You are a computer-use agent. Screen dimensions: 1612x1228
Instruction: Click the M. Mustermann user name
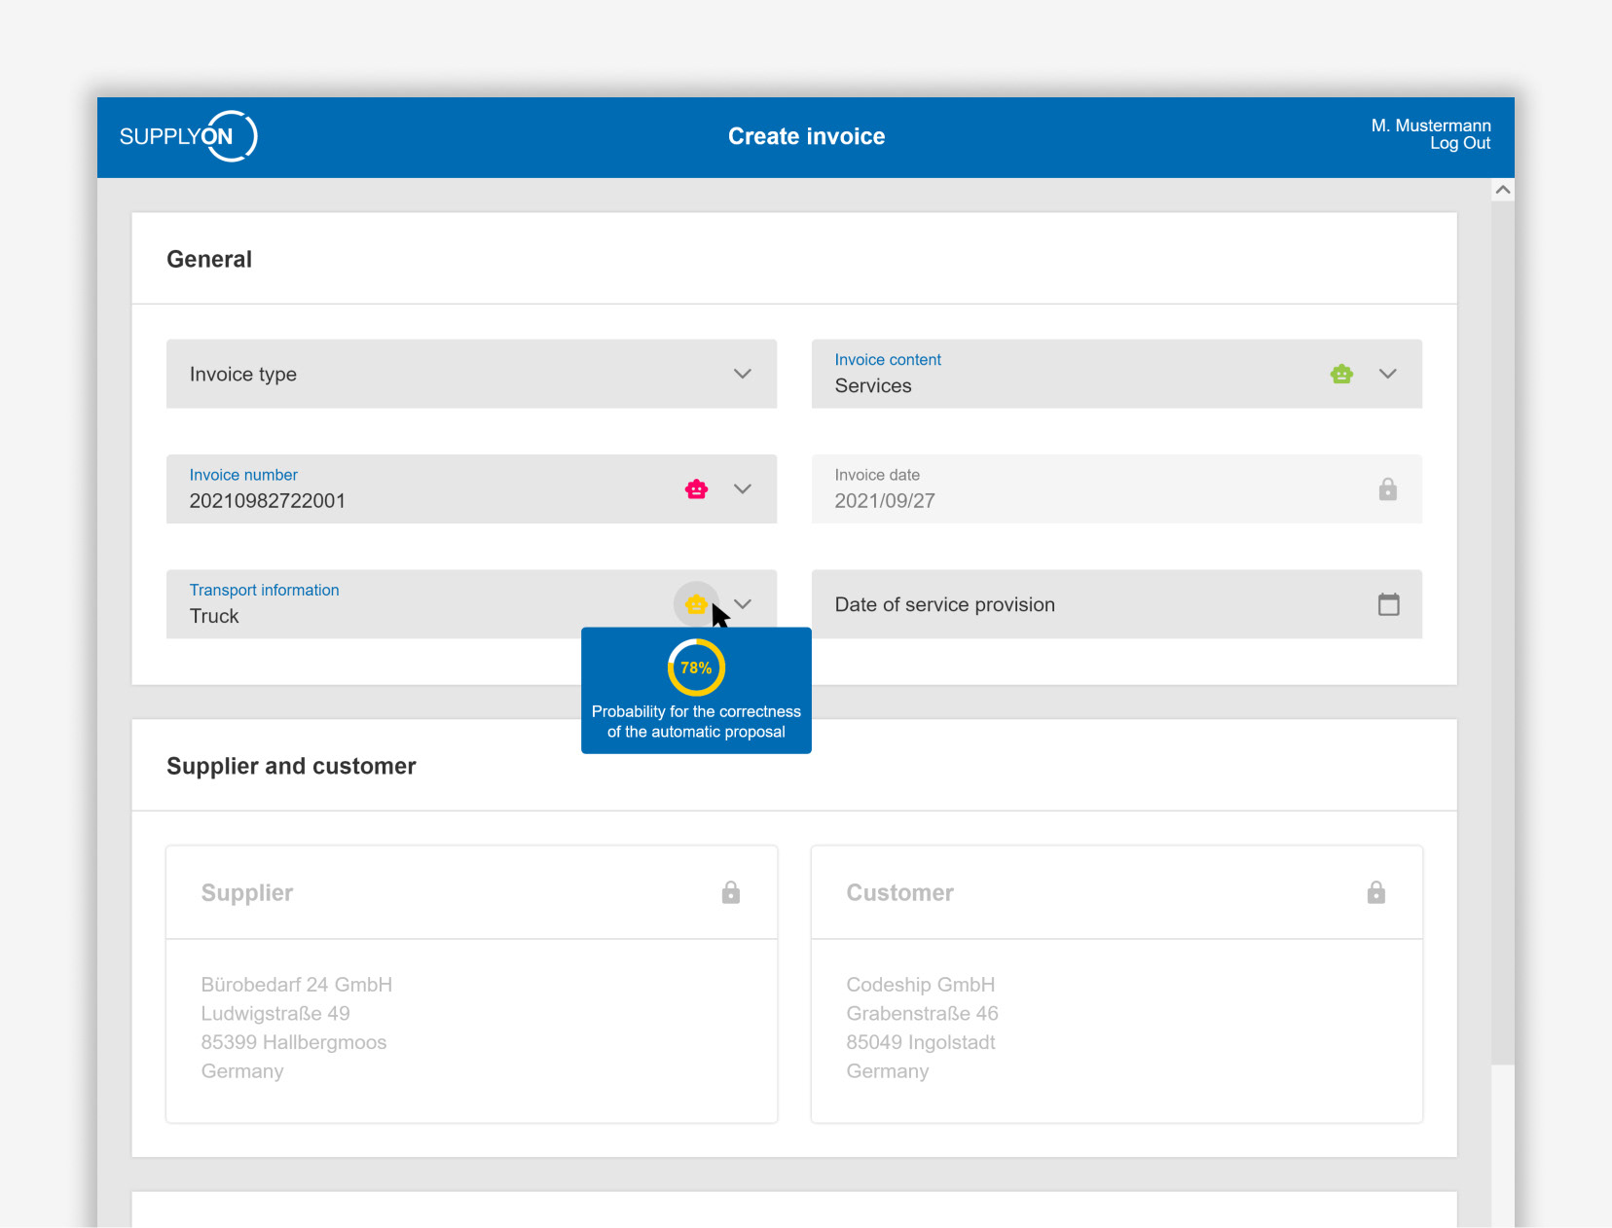coord(1431,126)
